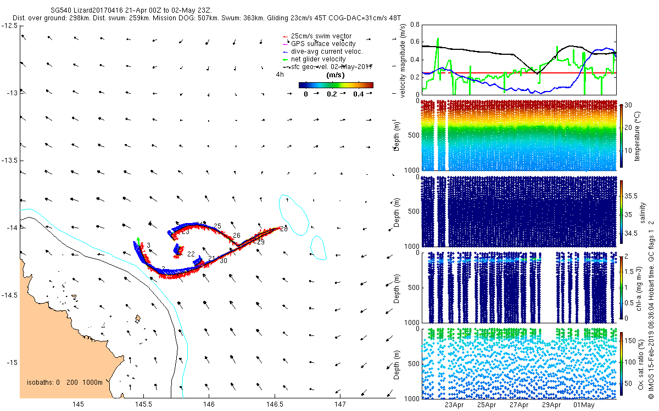This screenshot has width=659, height=411.
Task: Click track day marker 22
Action: click(191, 254)
